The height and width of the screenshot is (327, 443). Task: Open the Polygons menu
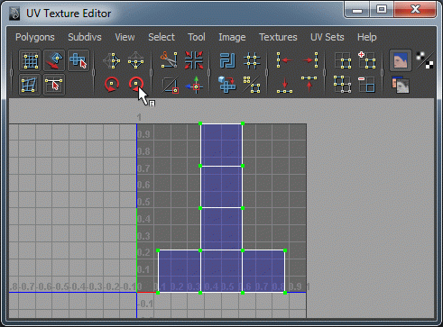35,37
